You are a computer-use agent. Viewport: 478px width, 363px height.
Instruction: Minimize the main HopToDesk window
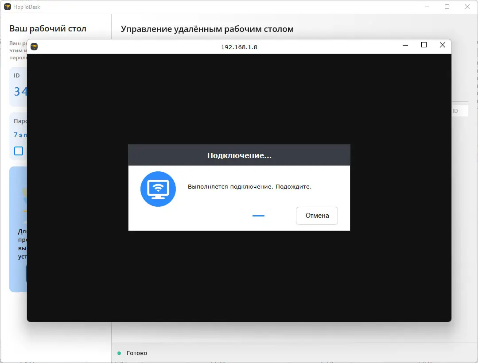click(x=427, y=7)
